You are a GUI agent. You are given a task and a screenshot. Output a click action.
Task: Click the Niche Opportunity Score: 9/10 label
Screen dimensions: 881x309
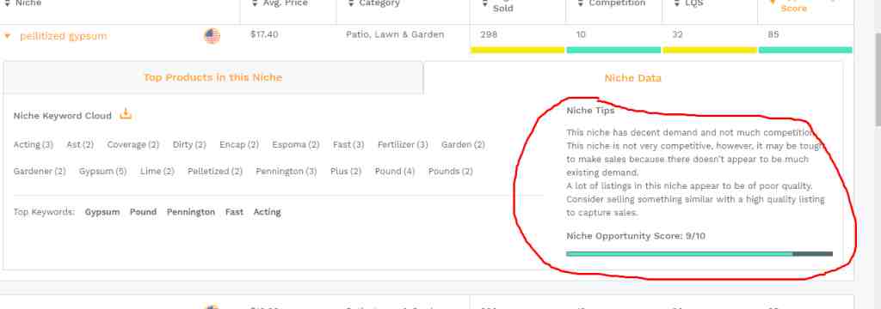[x=636, y=236]
